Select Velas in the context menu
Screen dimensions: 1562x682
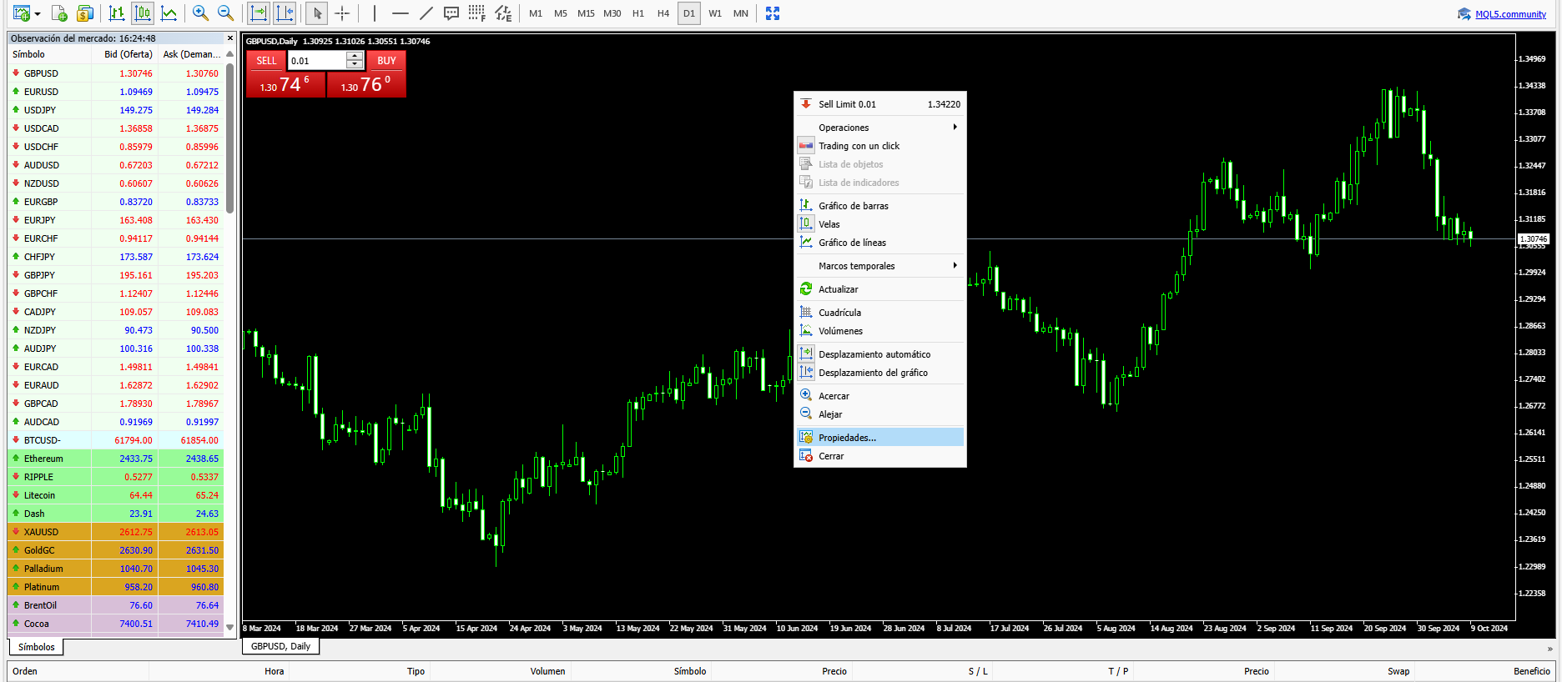(880, 224)
